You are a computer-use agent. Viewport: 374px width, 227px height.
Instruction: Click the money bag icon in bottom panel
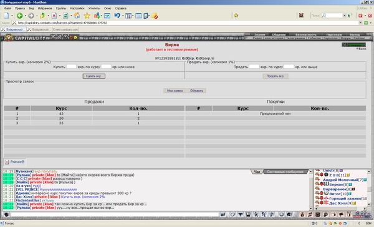click(302, 215)
